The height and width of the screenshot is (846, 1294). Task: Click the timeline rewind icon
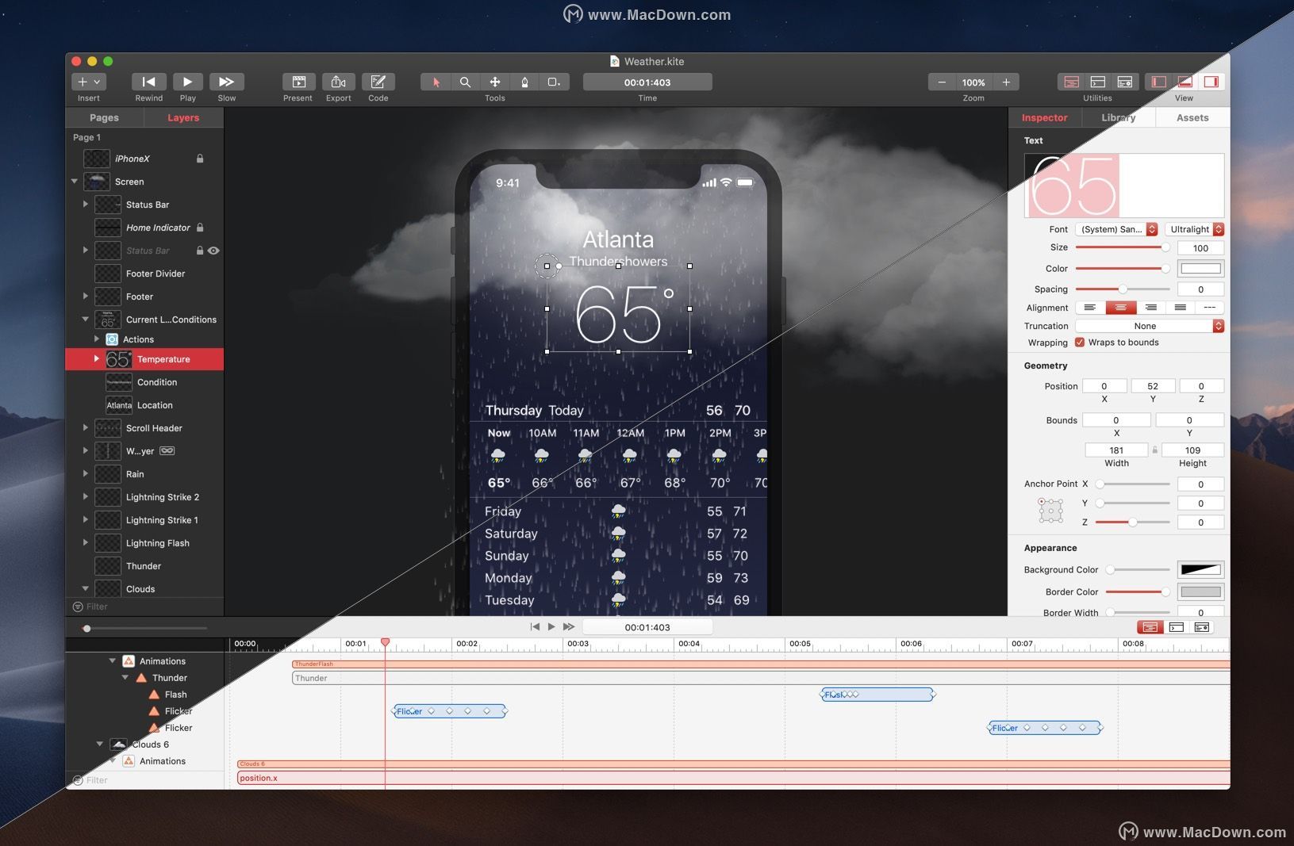(x=535, y=626)
